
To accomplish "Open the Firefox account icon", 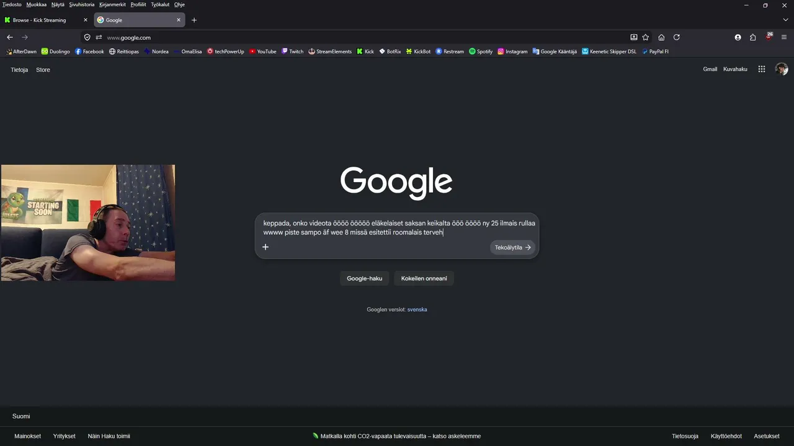I will click(x=738, y=37).
